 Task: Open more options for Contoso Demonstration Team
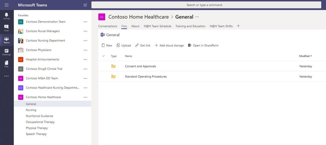85,22
